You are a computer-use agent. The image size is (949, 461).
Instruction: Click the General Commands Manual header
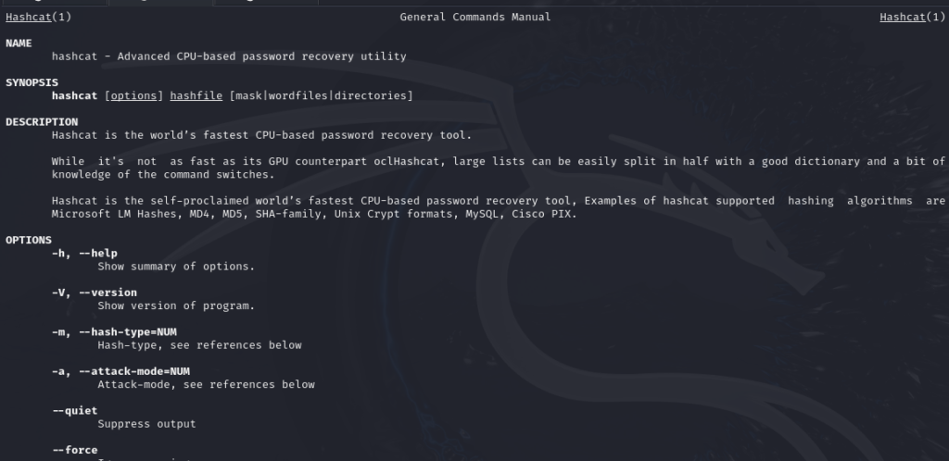tap(475, 17)
